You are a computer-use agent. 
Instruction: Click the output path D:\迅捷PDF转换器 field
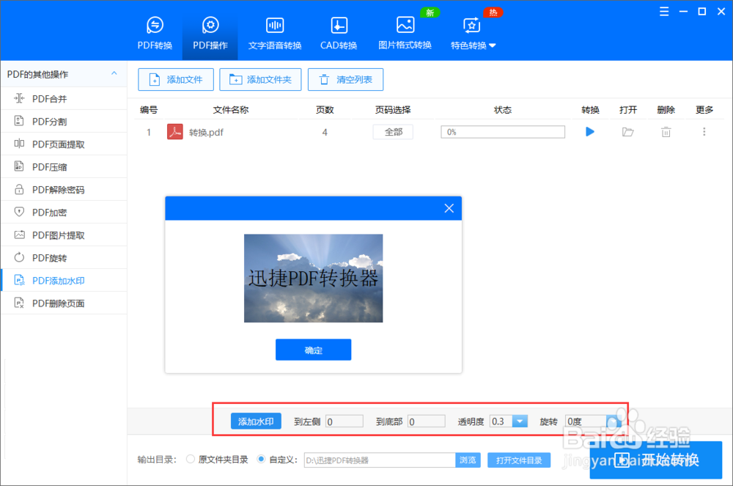click(380, 460)
